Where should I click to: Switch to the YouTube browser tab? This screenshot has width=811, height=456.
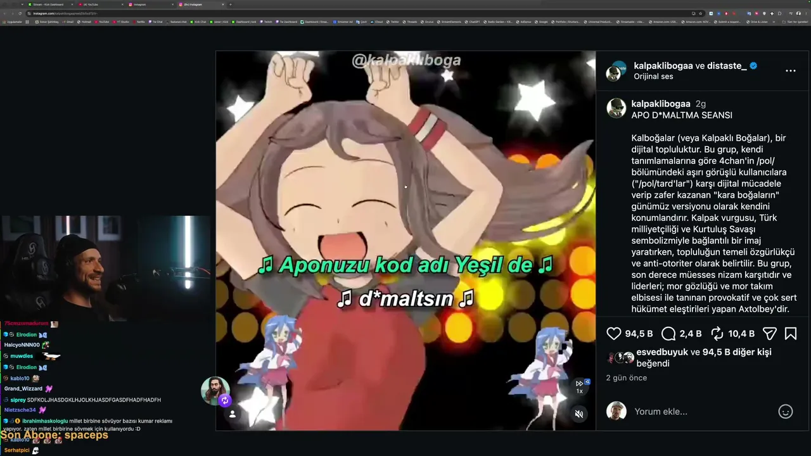point(101,4)
